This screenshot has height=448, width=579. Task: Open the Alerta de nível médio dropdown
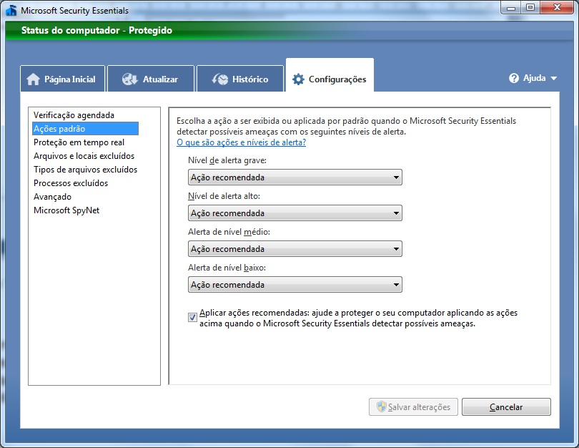295,249
